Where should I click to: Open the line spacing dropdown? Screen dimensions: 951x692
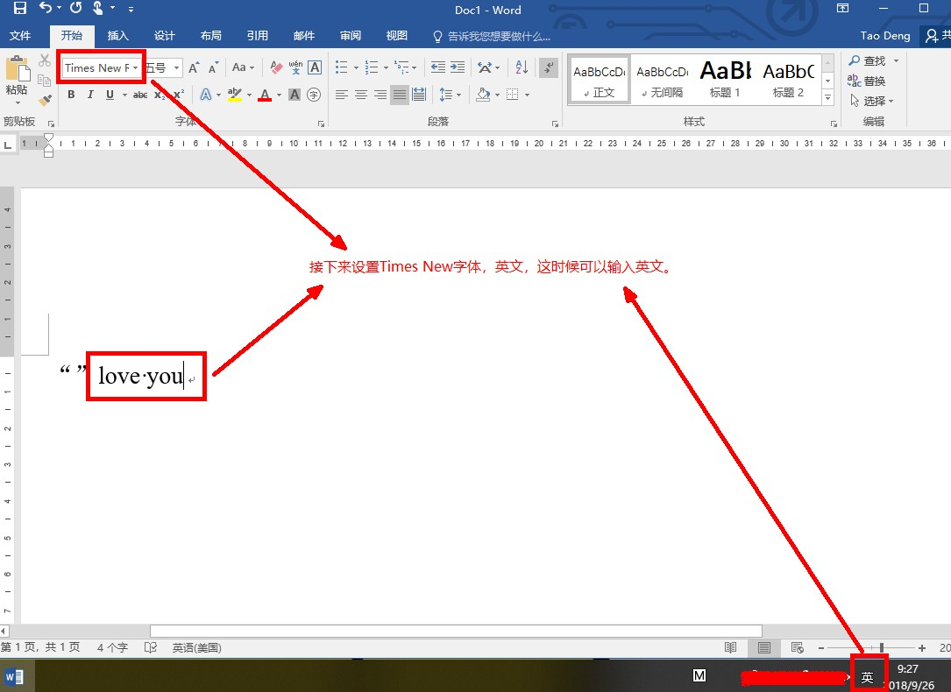click(450, 95)
